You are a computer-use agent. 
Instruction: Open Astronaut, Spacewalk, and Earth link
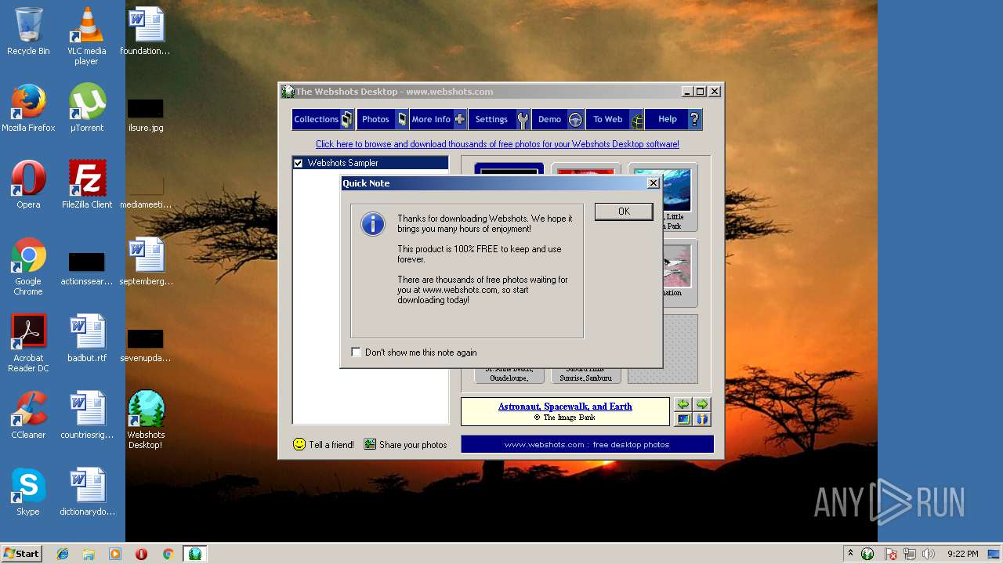pyautogui.click(x=565, y=407)
